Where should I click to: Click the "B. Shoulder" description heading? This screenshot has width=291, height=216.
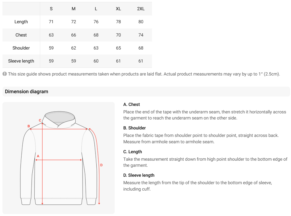click(x=135, y=128)
